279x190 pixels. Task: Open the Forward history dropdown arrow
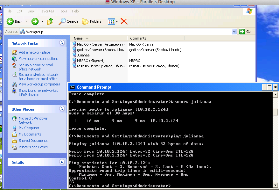point(42,21)
